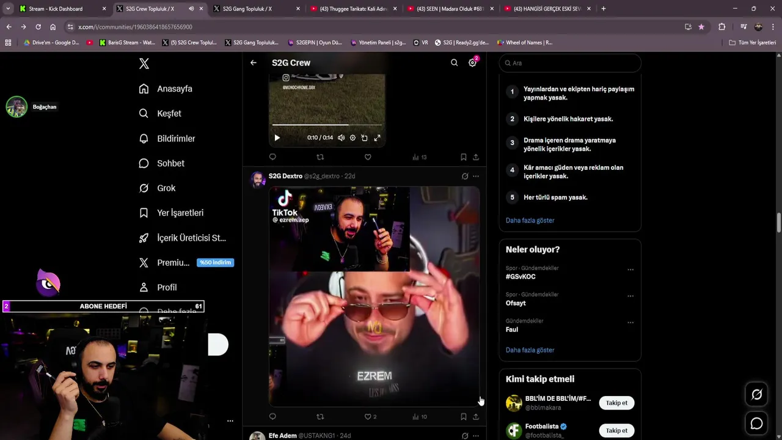
Task: Enter fullscreen on the top video
Action: 377,138
